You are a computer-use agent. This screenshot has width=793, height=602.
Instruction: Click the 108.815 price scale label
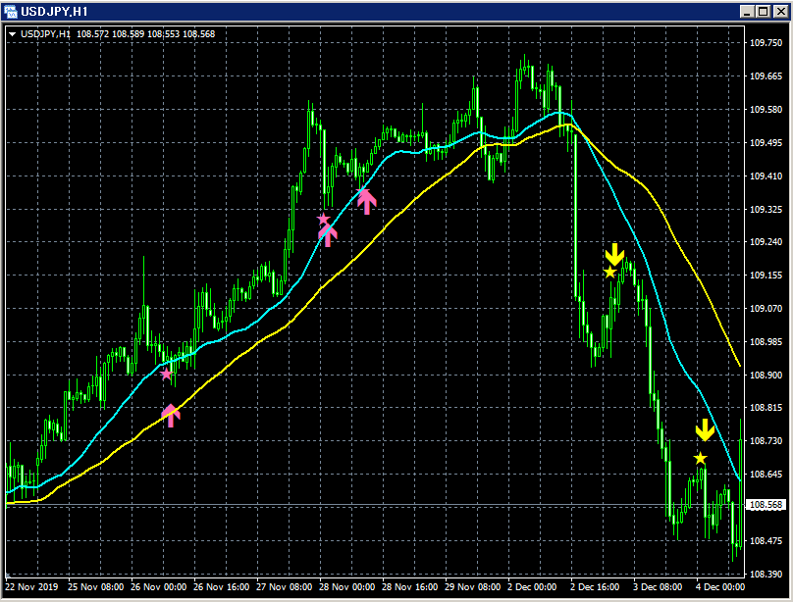pyautogui.click(x=766, y=408)
